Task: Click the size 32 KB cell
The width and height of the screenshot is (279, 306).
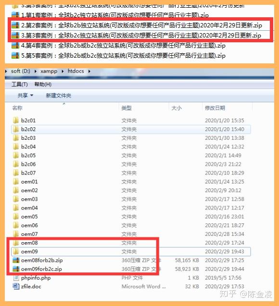Action: coord(192,286)
